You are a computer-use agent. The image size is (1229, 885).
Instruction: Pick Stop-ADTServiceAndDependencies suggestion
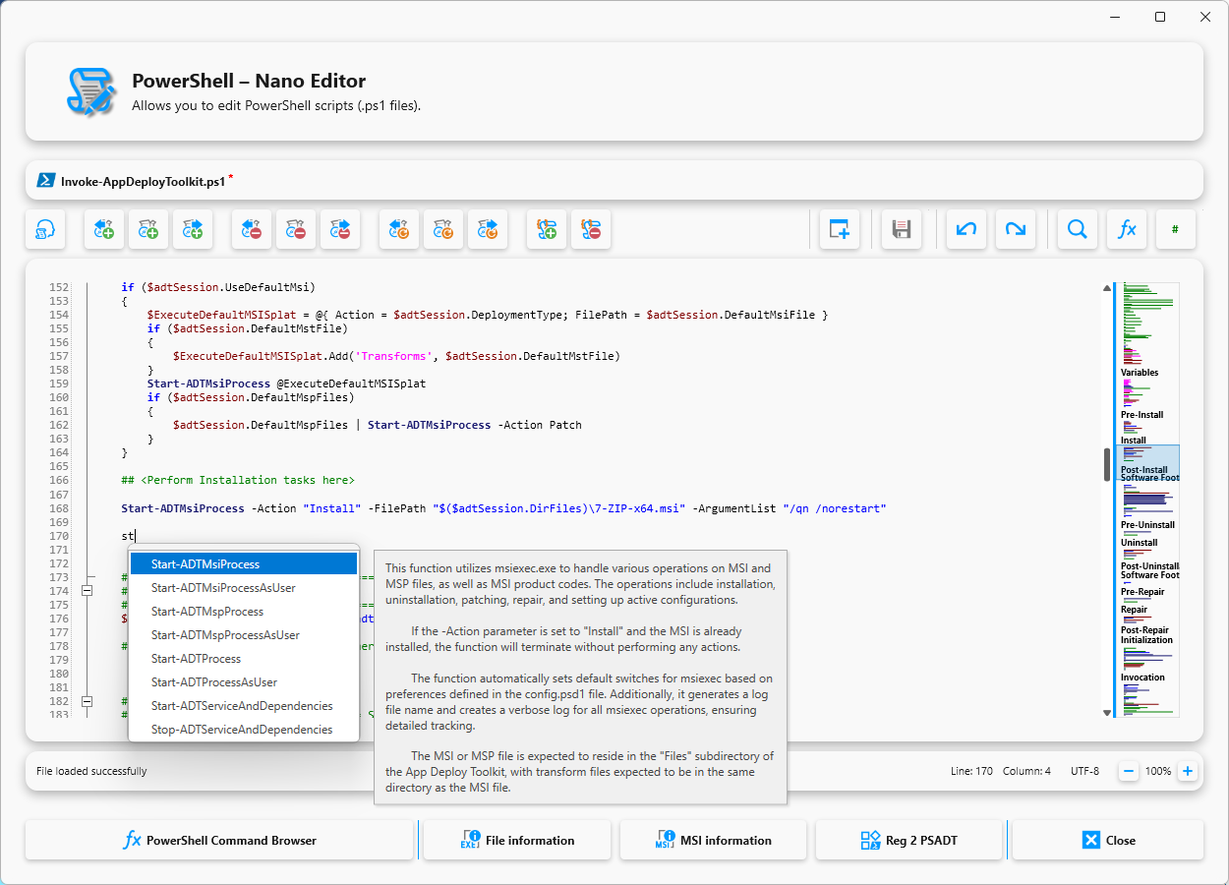[244, 730]
